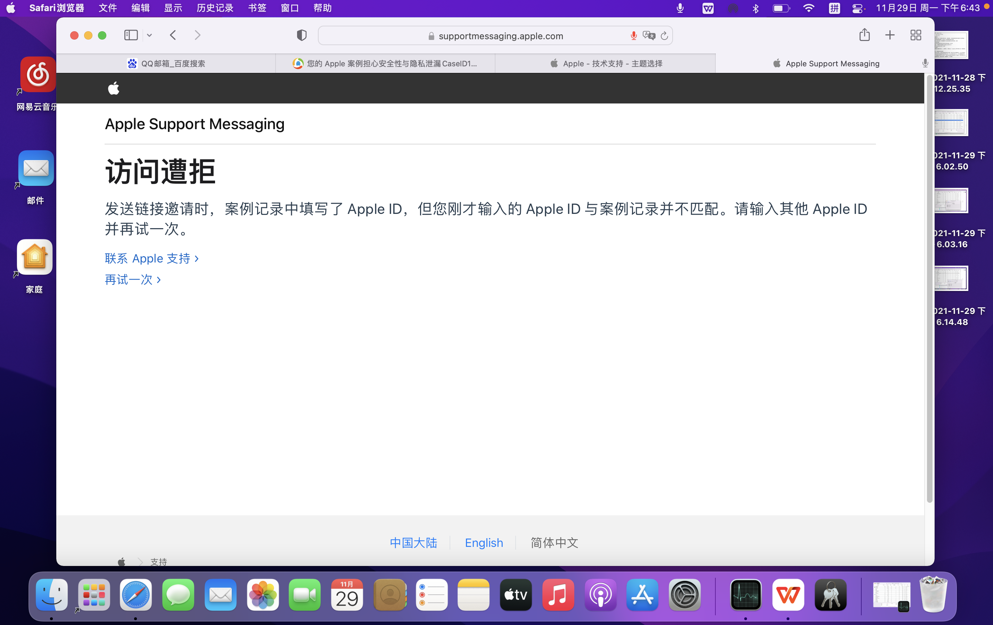Open the Share sheet icon in Safari toolbar

864,35
